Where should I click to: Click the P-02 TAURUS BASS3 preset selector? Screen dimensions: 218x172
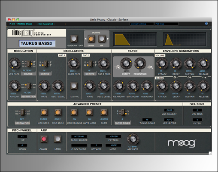click(x=21, y=24)
